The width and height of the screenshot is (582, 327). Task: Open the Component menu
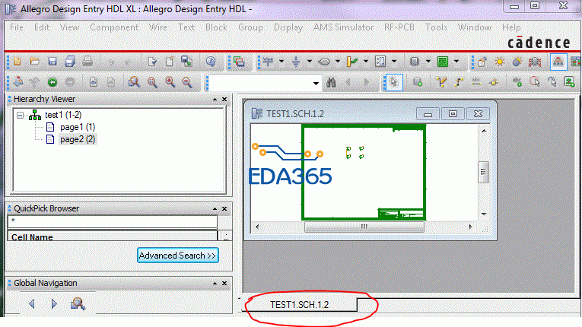pyautogui.click(x=114, y=27)
